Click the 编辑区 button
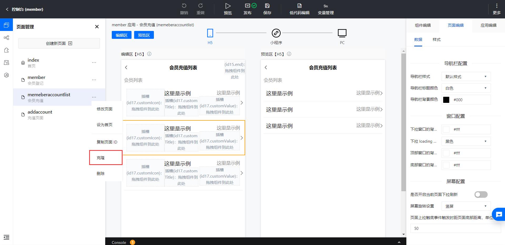Screen dimensions: 505x245 (122, 35)
